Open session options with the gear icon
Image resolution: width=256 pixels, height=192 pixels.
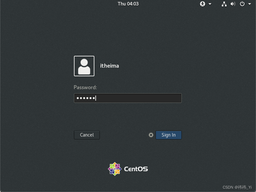151,135
